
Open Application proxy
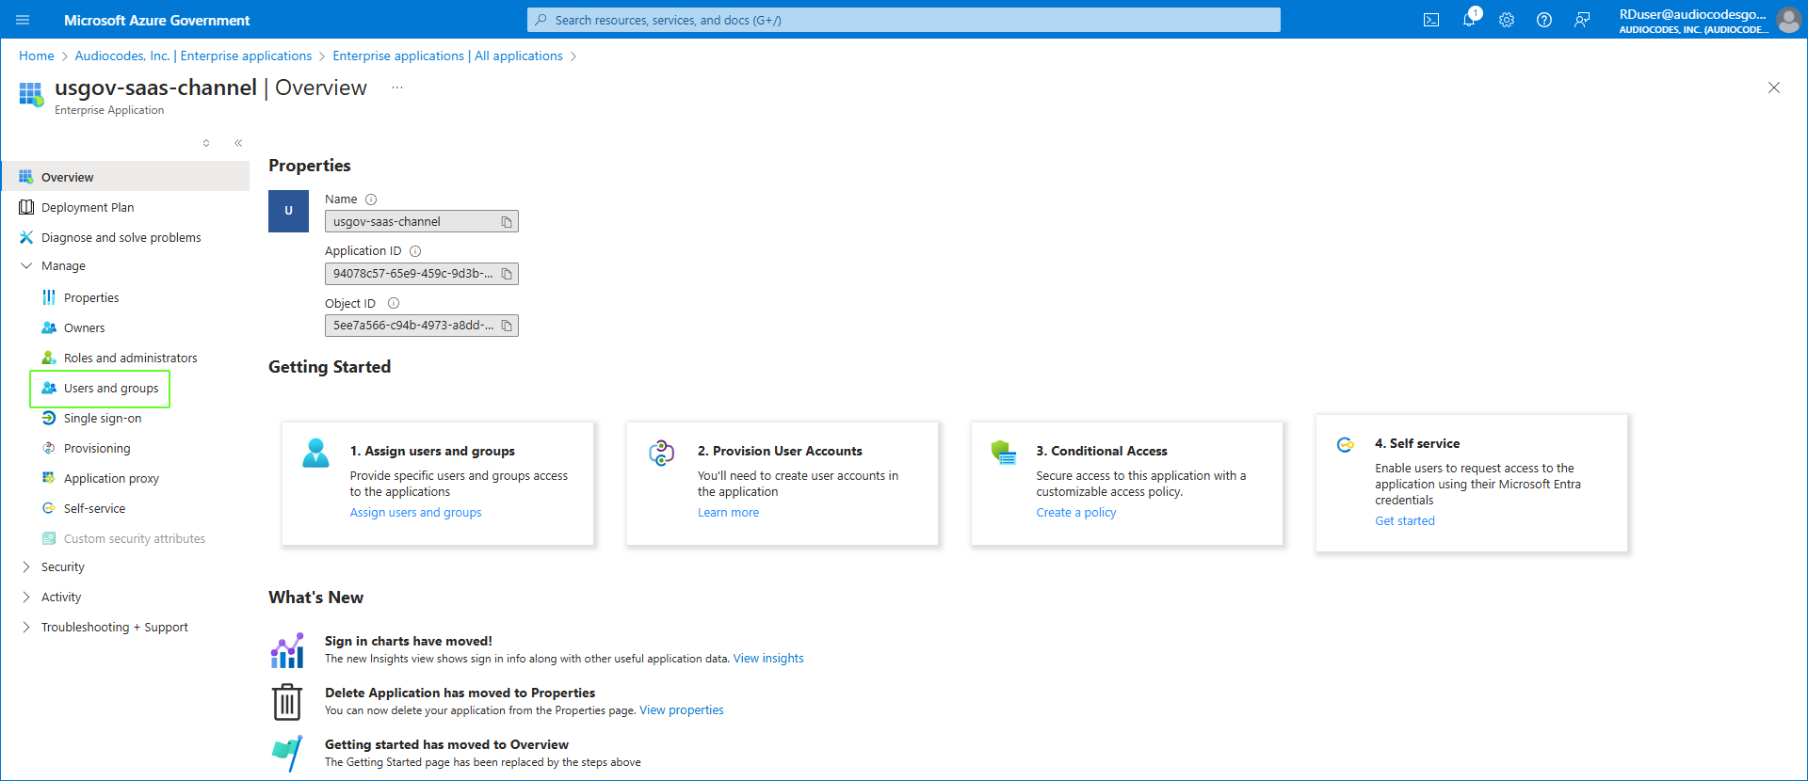(x=111, y=478)
